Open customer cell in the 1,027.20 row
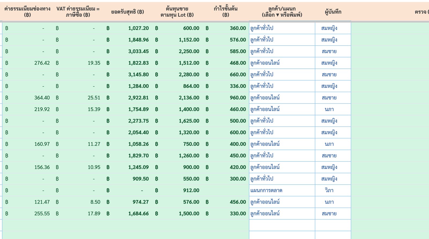This screenshot has height=239, width=429. [282, 28]
